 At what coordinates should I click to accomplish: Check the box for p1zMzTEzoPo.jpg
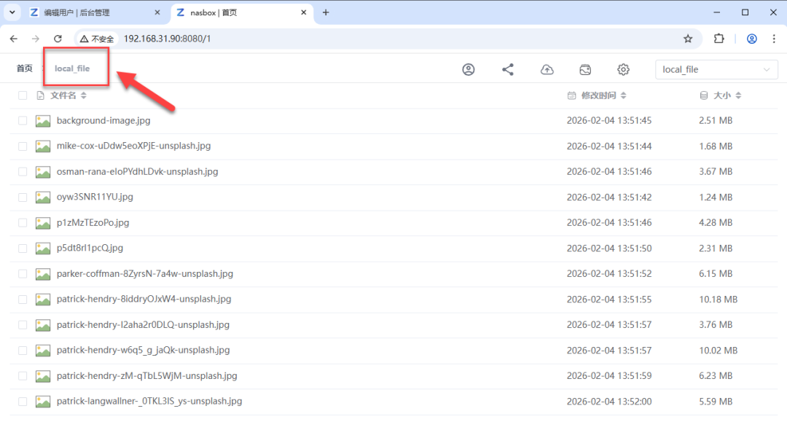tap(23, 222)
